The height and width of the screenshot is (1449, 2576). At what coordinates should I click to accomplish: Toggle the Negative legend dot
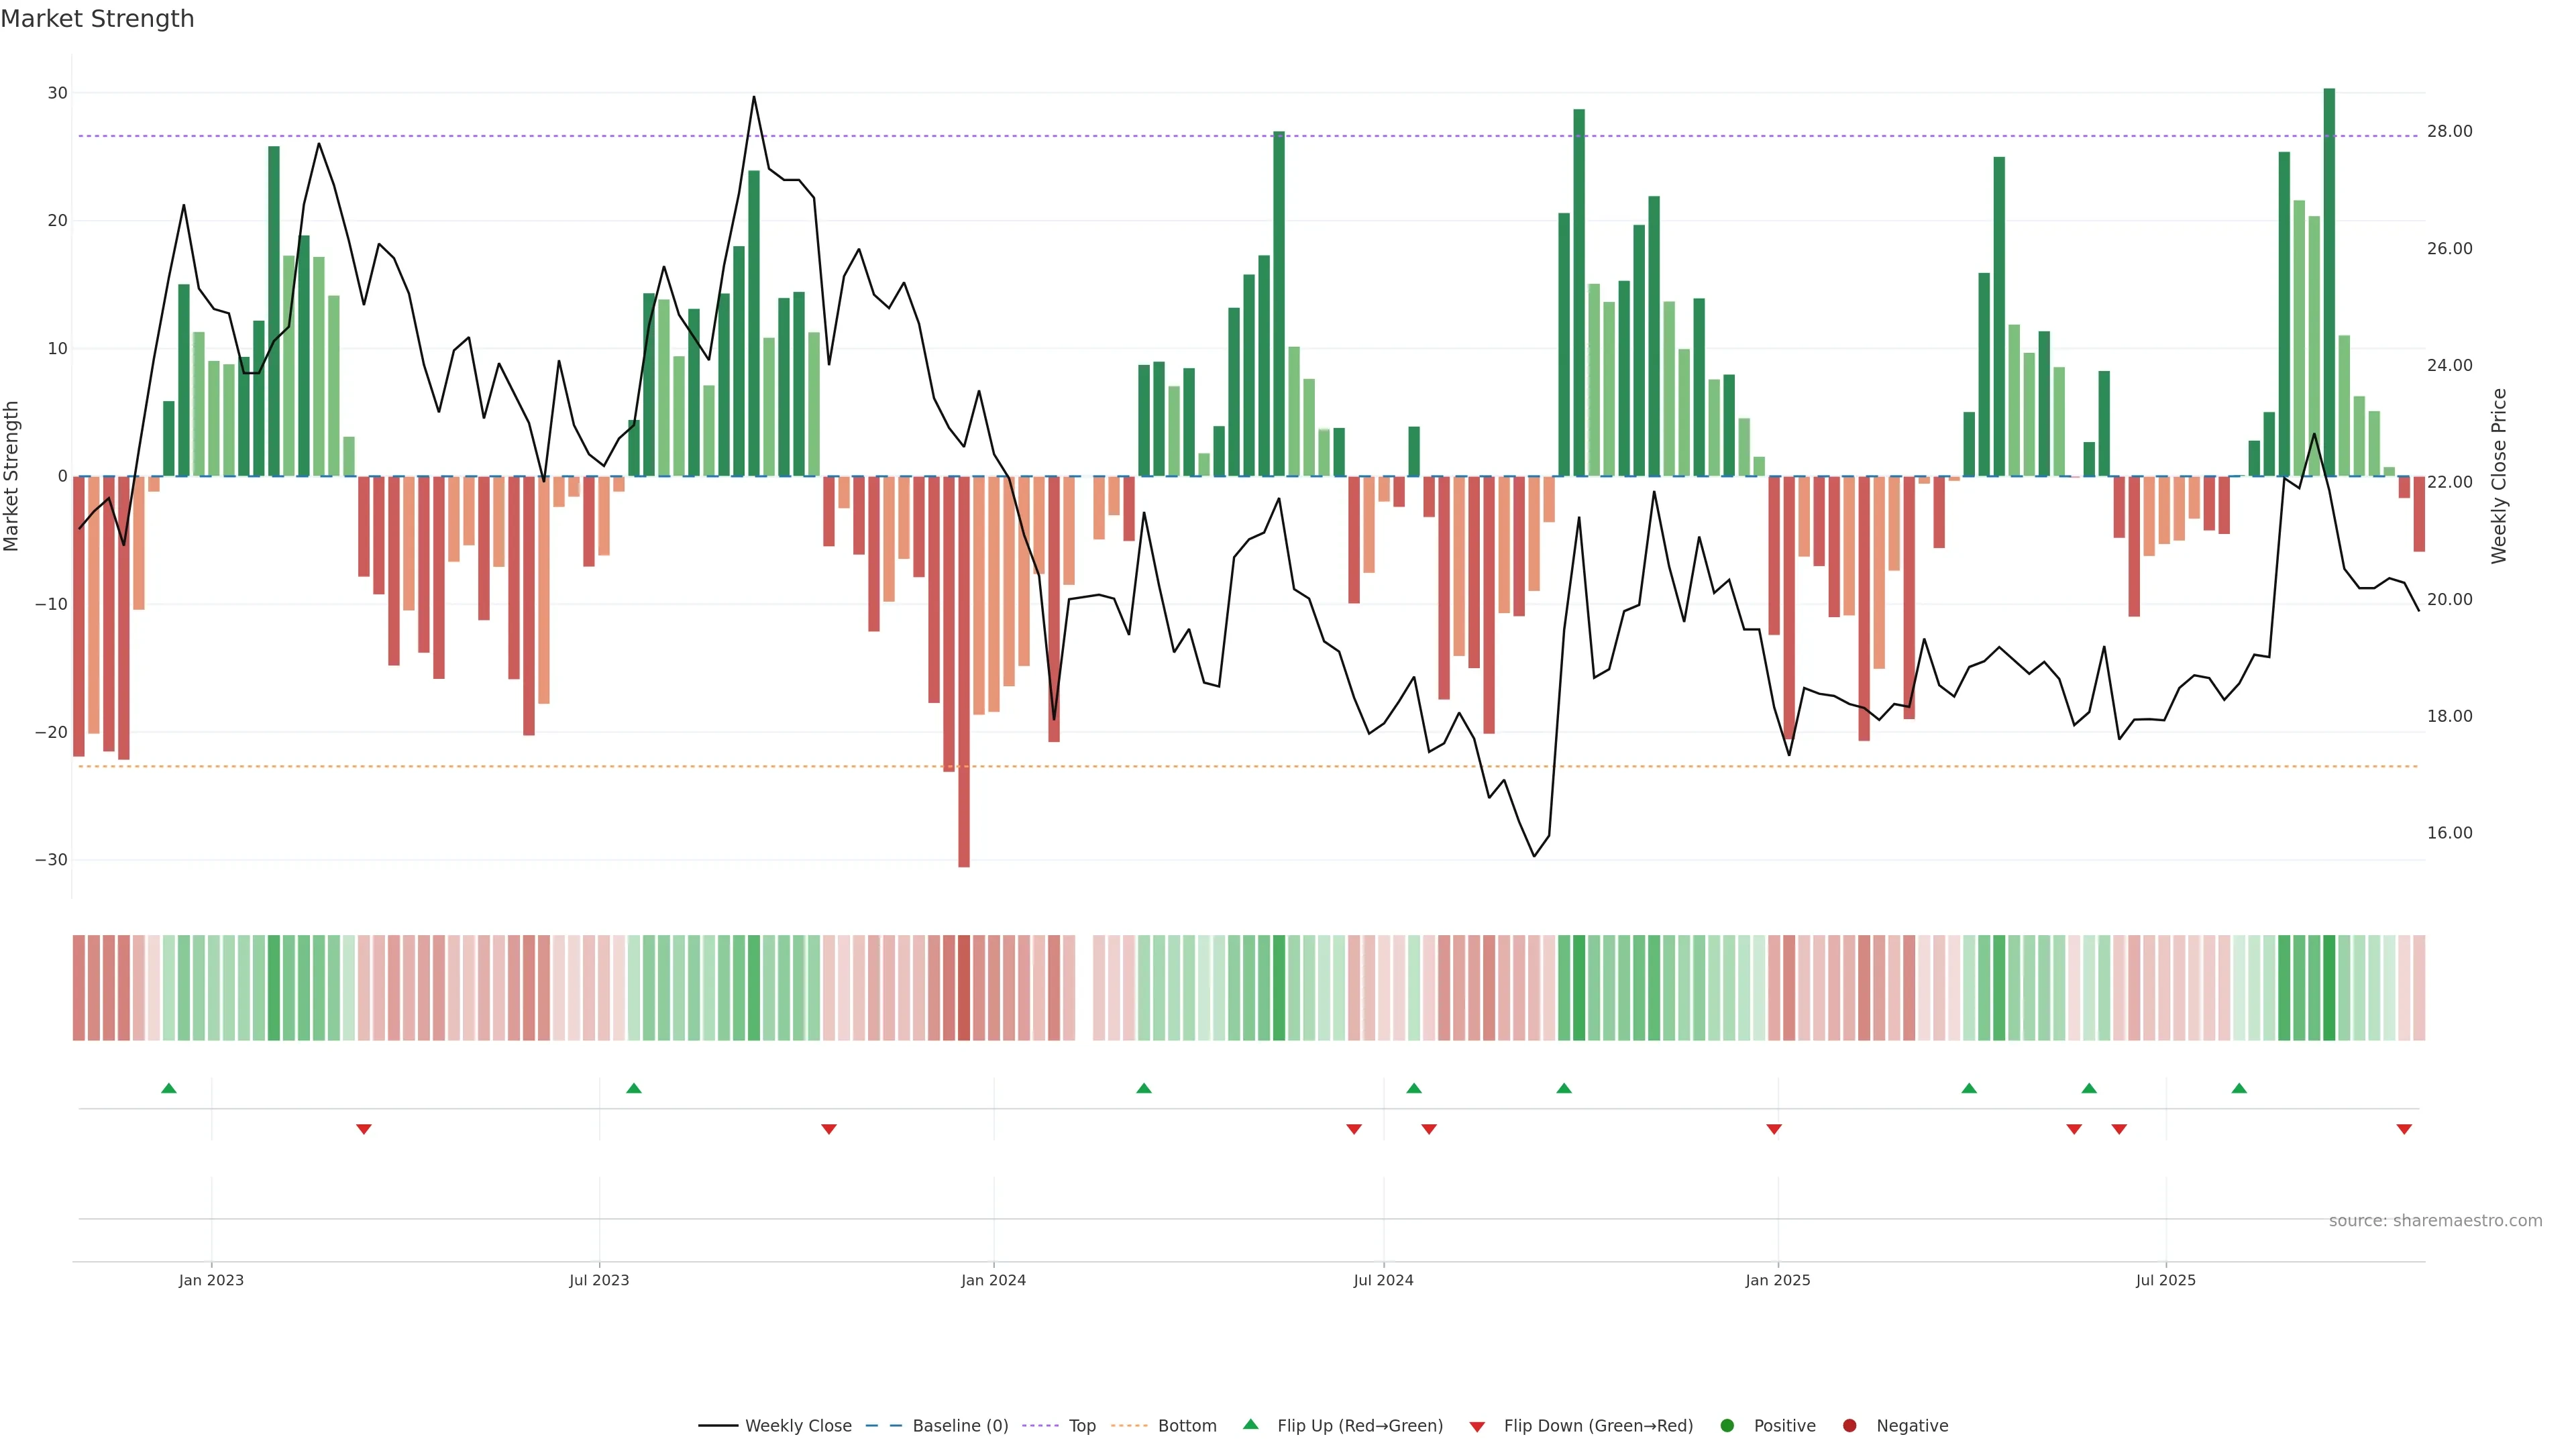1849,1426
